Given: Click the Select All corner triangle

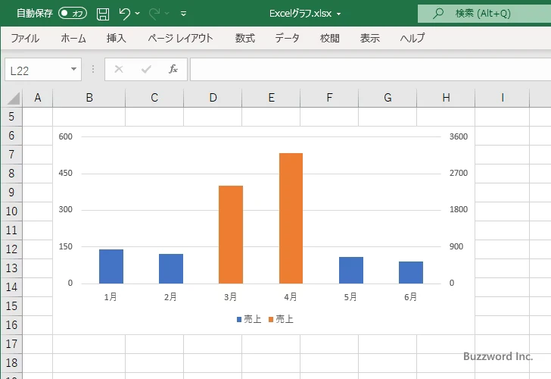Looking at the screenshot, I should coord(14,98).
